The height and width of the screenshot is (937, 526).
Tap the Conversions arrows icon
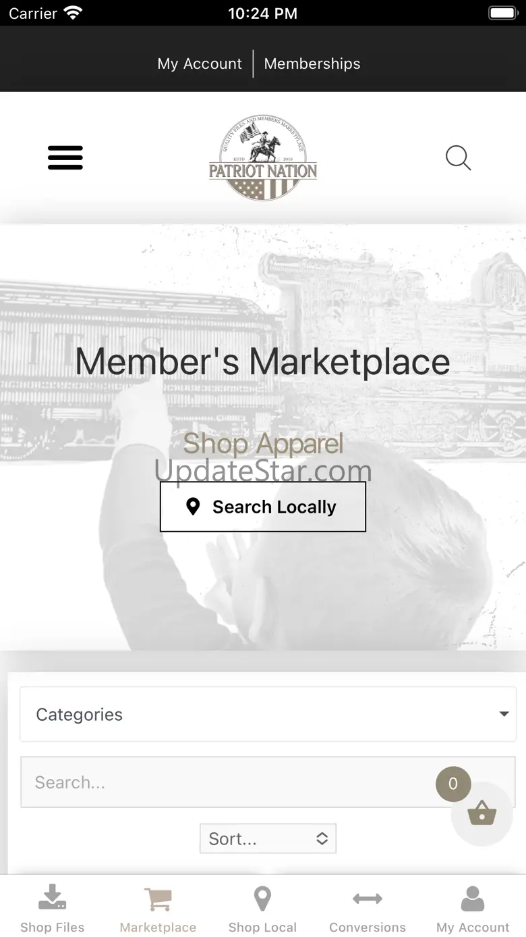tap(368, 898)
